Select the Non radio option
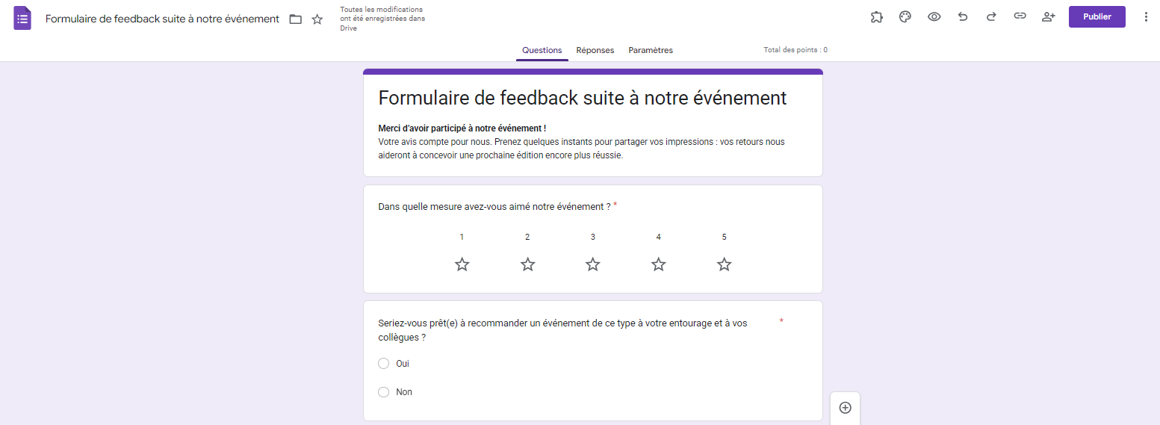 [384, 392]
